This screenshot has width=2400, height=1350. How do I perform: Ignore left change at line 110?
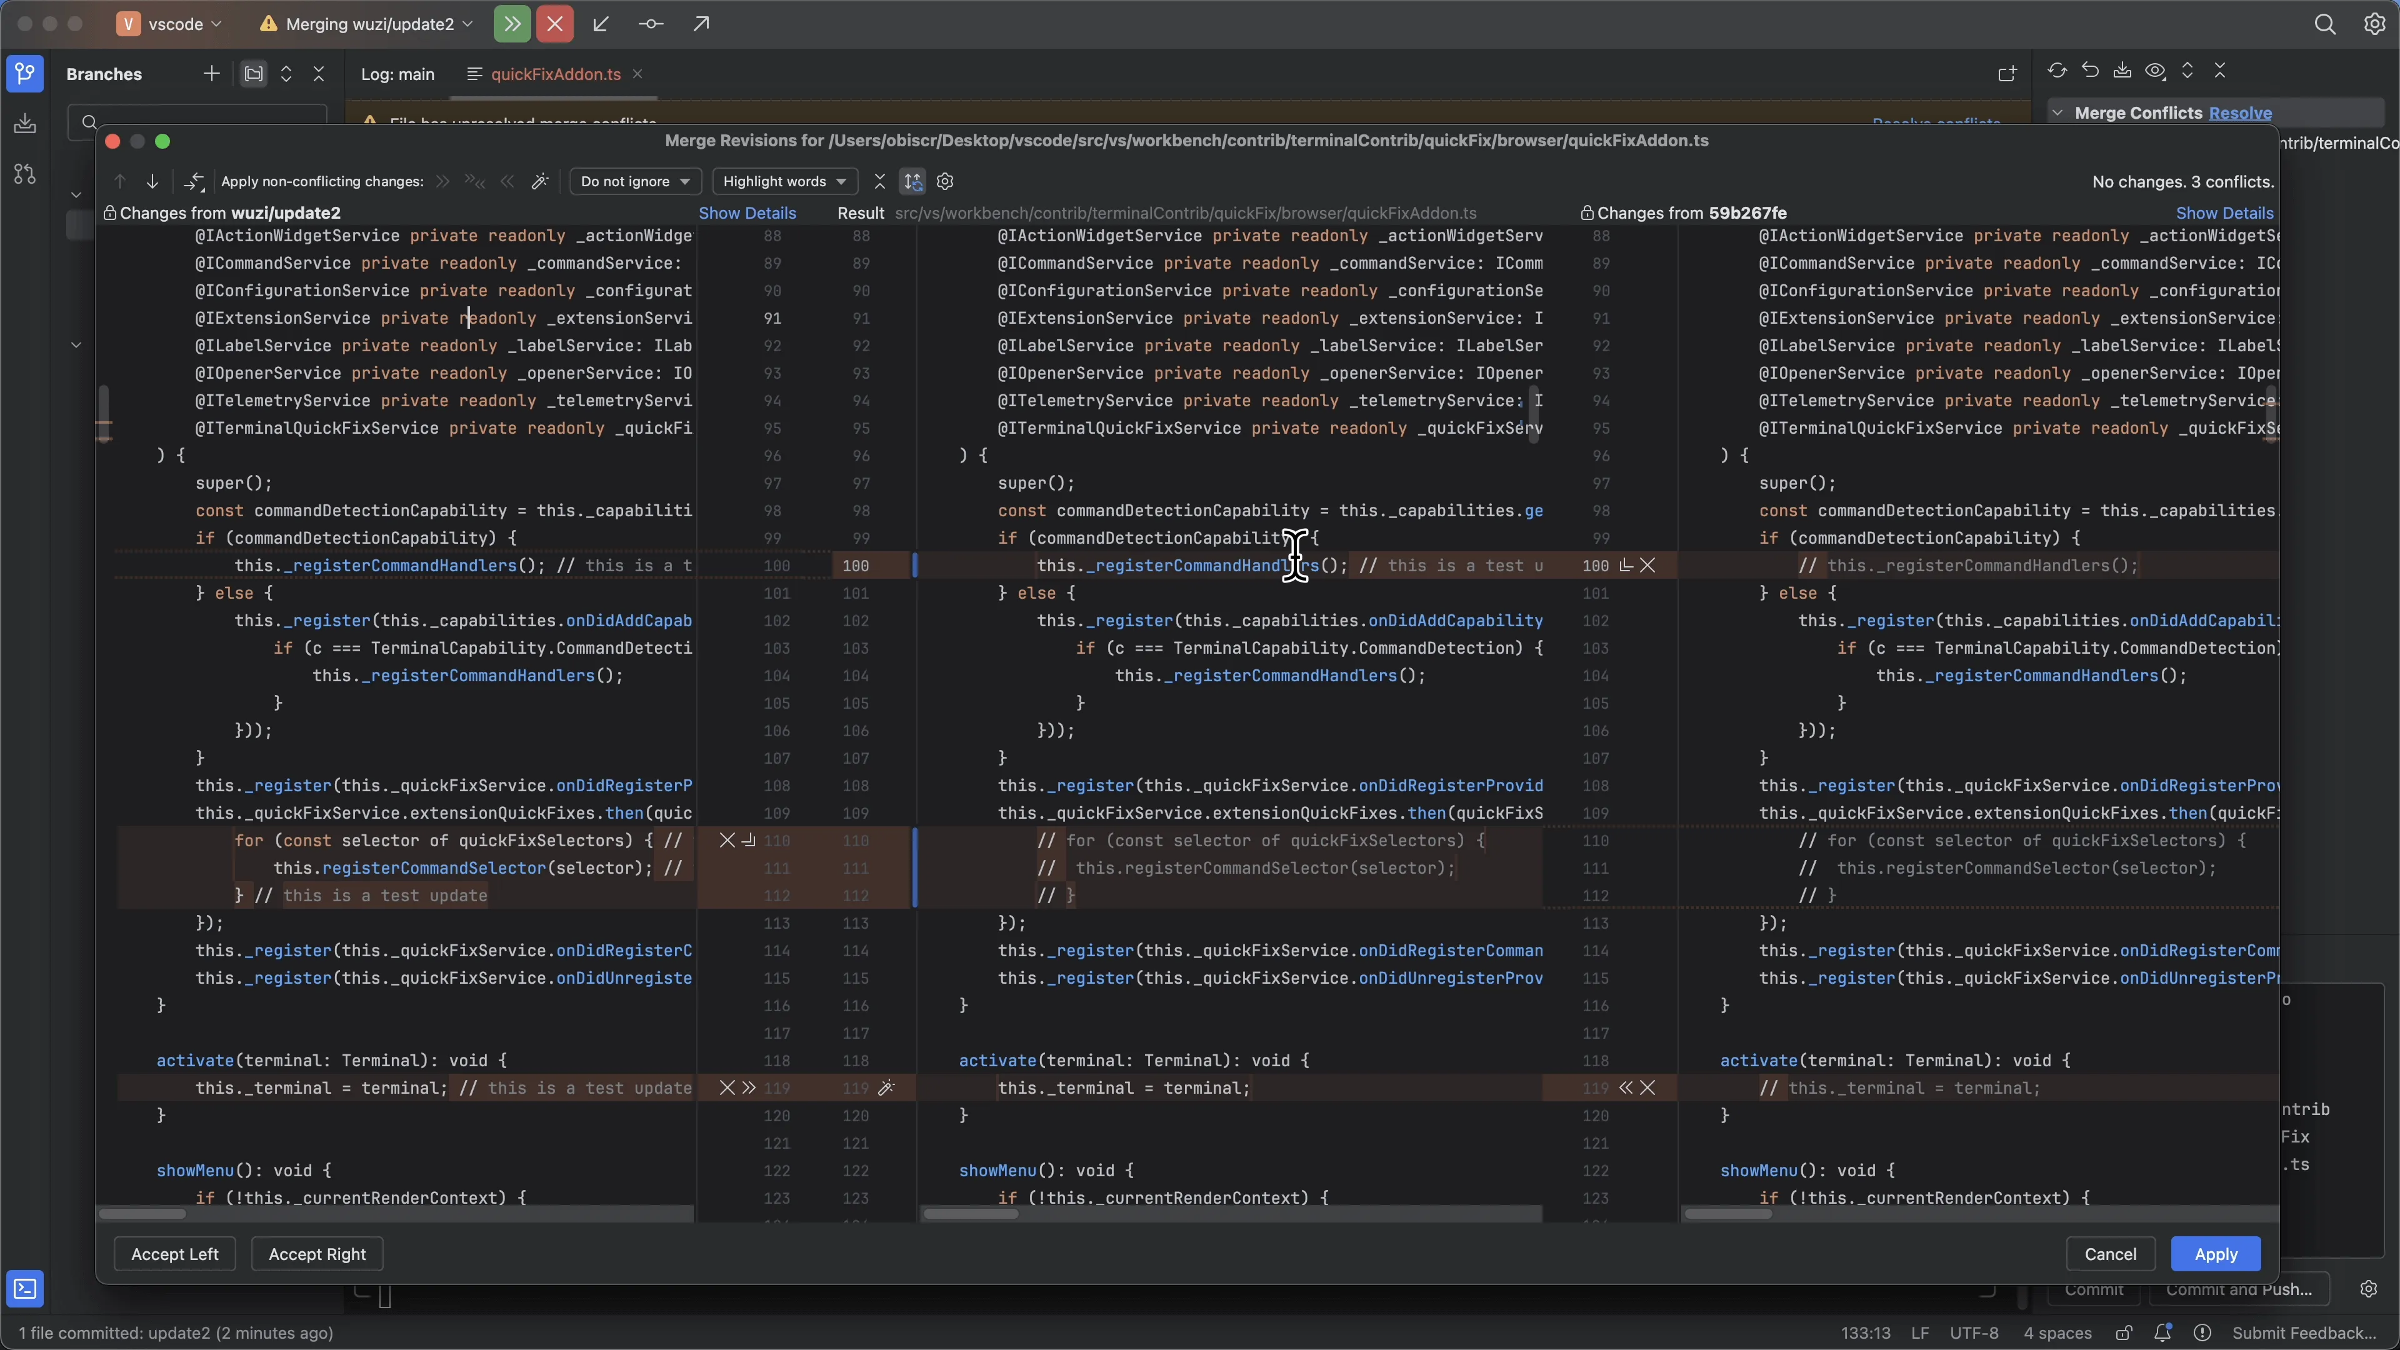point(727,841)
